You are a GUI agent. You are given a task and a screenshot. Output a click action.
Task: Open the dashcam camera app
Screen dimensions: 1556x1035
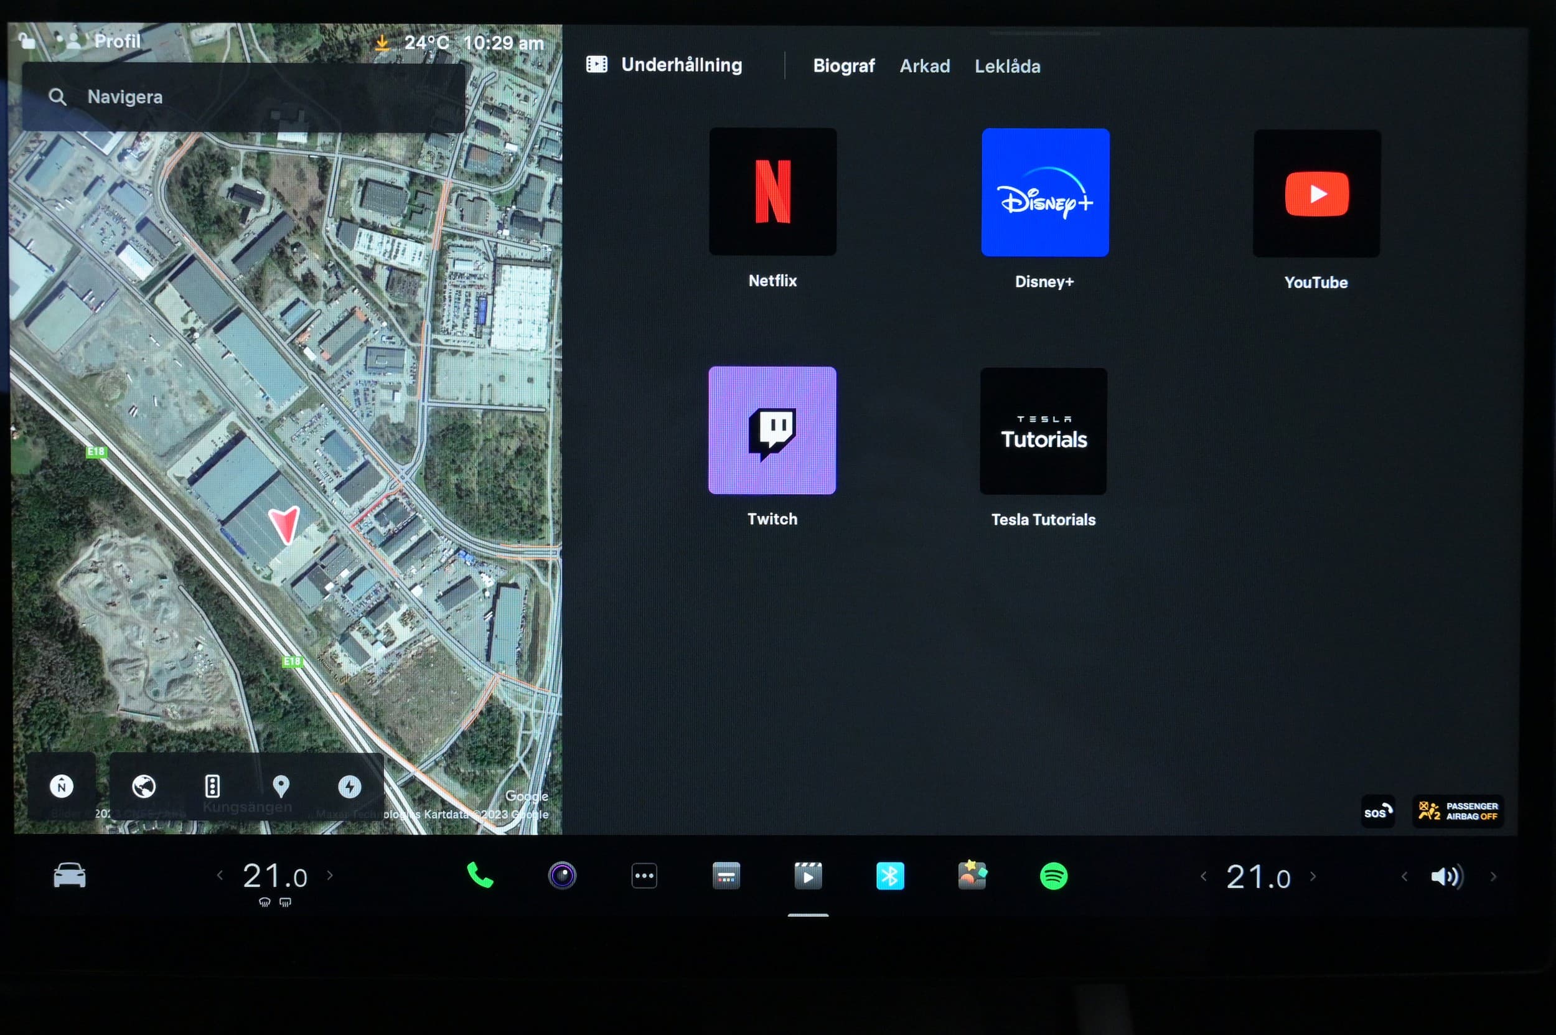point(562,876)
